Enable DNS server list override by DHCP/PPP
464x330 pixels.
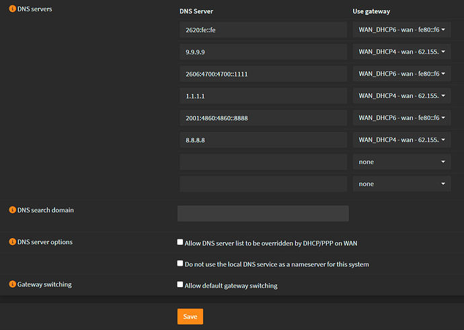[180, 242]
